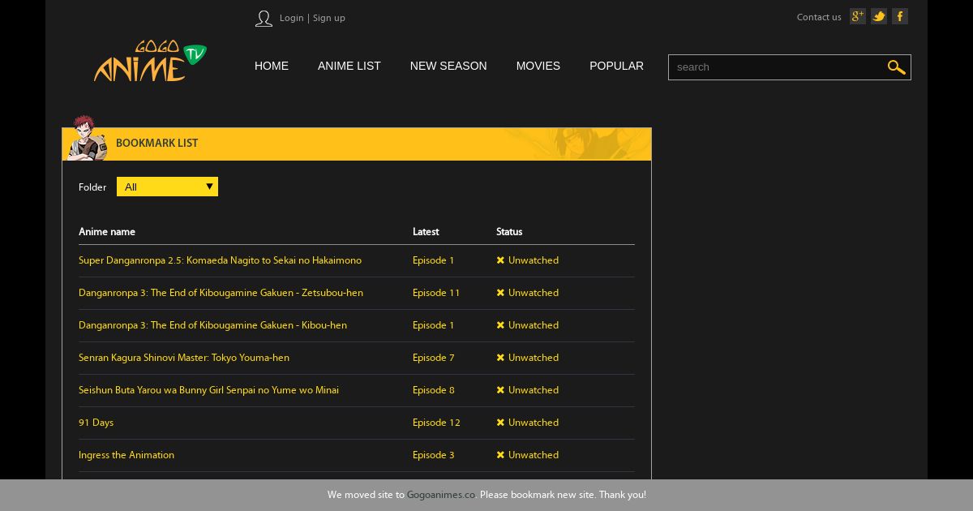
Task: Click X icon for Danganronpa 3 Zetsubou-hen
Action: pos(500,293)
